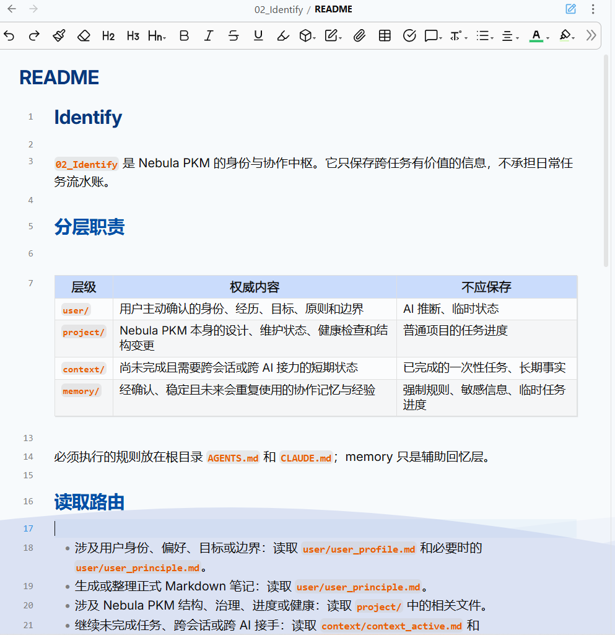Click the user/user_profile.md inline code
The width and height of the screenshot is (615, 635).
[359, 549]
